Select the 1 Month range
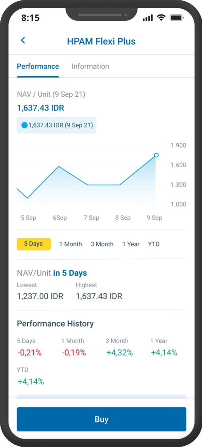 click(71, 244)
